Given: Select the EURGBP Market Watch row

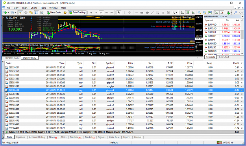Looking at the screenshot, I should (x=222, y=36).
